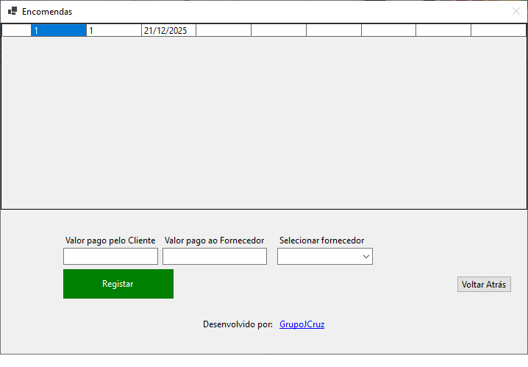The width and height of the screenshot is (528, 367).
Task: Click the empty gray area of the grid
Action: click(x=263, y=125)
